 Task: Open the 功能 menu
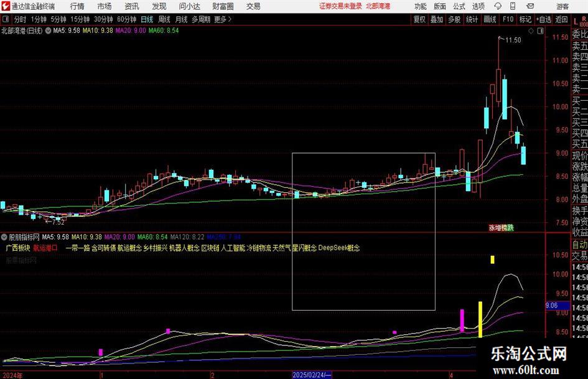421,6
